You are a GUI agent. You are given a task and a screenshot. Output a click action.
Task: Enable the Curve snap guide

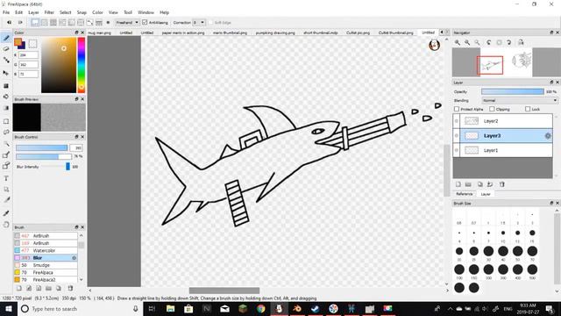tap(89, 23)
